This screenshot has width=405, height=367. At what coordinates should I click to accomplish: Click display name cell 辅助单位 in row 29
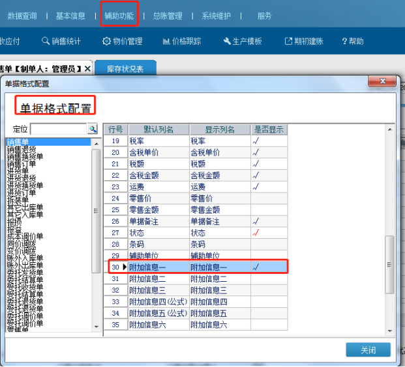(220, 255)
